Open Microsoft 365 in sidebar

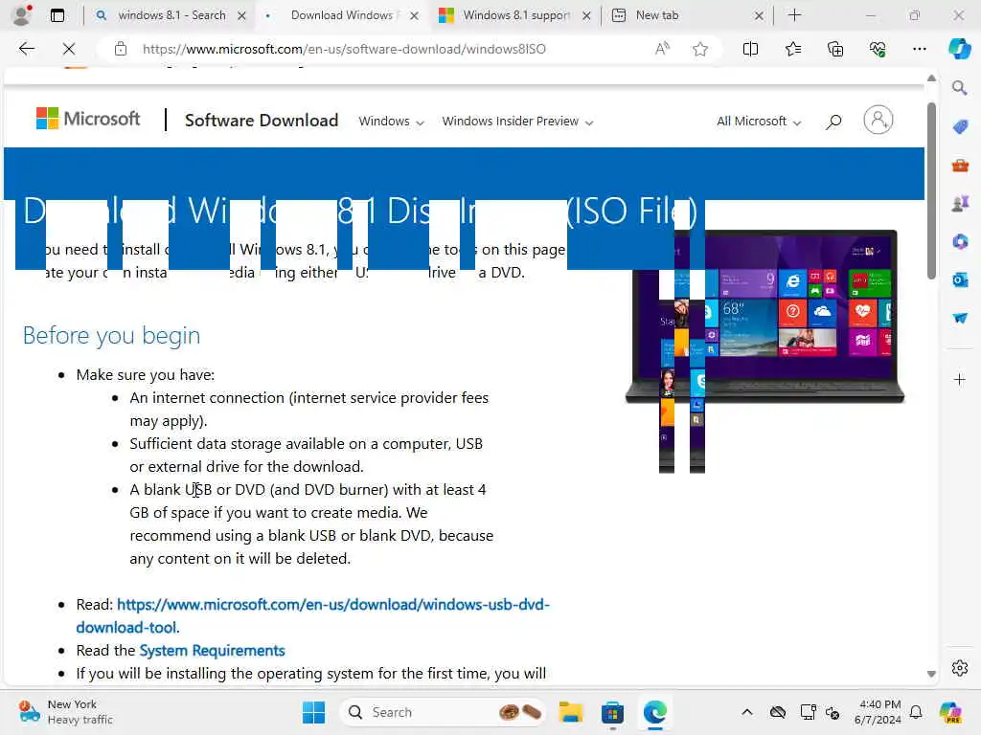[x=960, y=241]
